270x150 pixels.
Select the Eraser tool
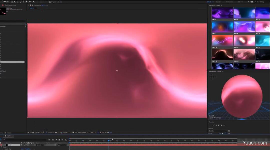click(x=26, y=2)
